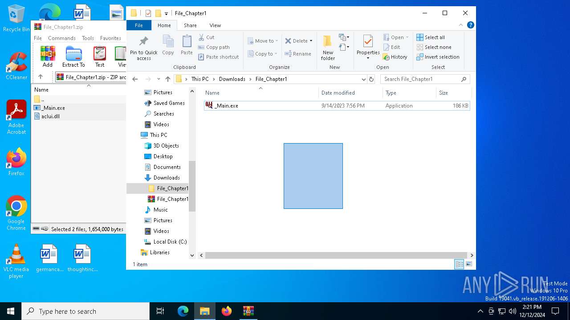570x320 pixels.
Task: Sort by Date modified column
Action: tap(350, 93)
